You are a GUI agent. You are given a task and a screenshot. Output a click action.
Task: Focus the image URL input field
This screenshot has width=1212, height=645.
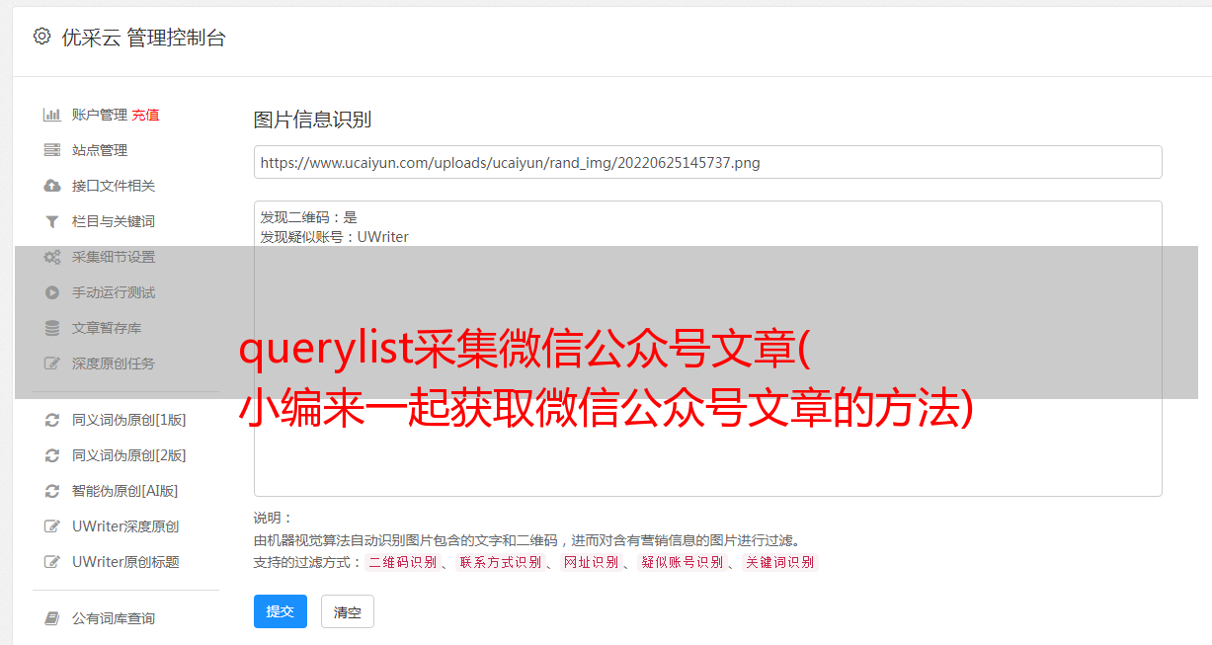tap(707, 162)
